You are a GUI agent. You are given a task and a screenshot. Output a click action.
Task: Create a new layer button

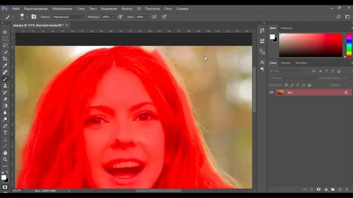point(340,189)
